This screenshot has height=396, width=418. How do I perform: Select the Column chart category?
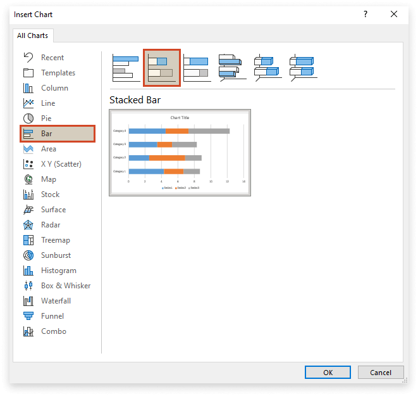point(58,88)
